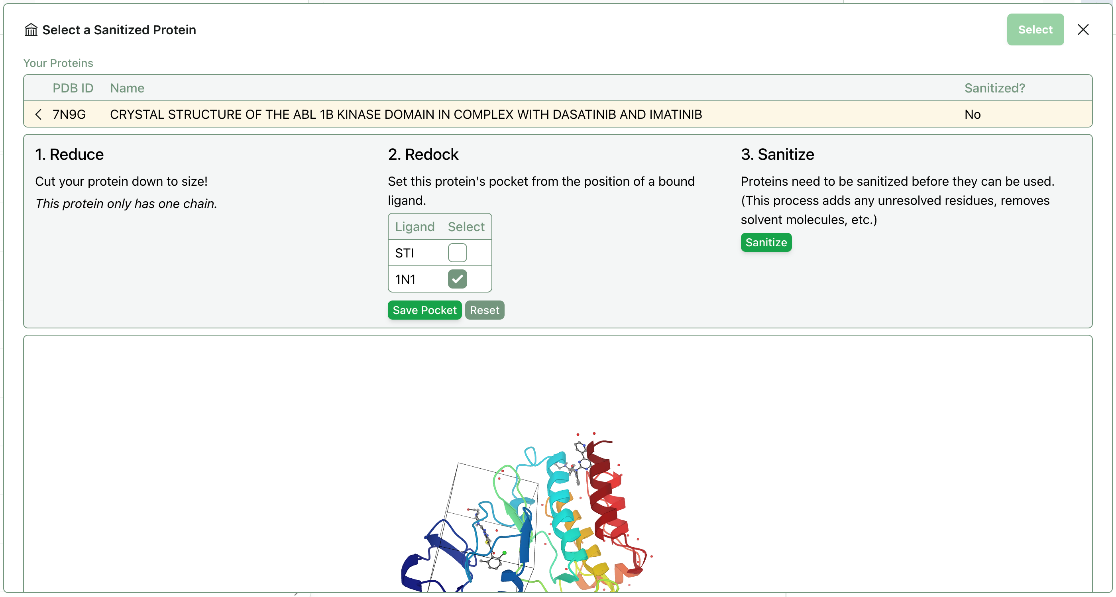The height and width of the screenshot is (597, 1116).
Task: Click the Select column header in the ligand table
Action: point(466,227)
